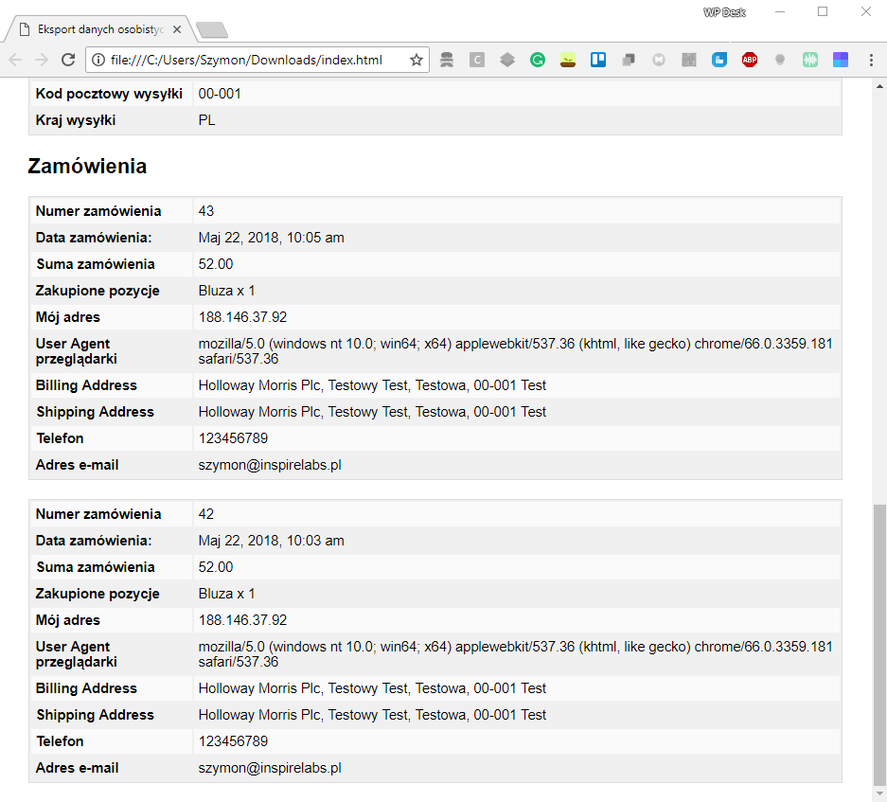Click the Numer zamówienia label for order 43

click(98, 211)
